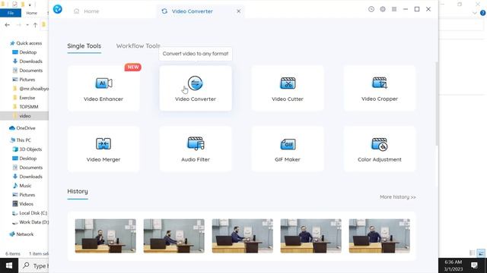This screenshot has width=487, height=273.
Task: Click Up arrow in File Explorer
Action: click(35, 25)
